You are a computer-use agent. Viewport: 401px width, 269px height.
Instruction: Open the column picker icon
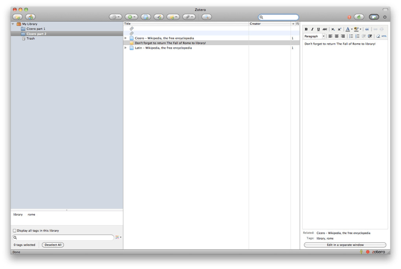pos(298,24)
